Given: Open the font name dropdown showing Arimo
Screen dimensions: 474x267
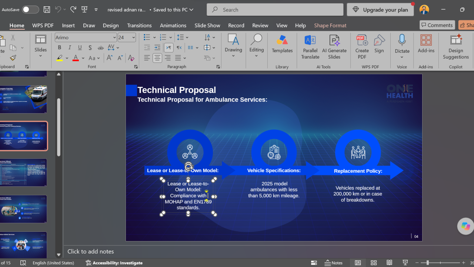Looking at the screenshot, I should click(114, 37).
